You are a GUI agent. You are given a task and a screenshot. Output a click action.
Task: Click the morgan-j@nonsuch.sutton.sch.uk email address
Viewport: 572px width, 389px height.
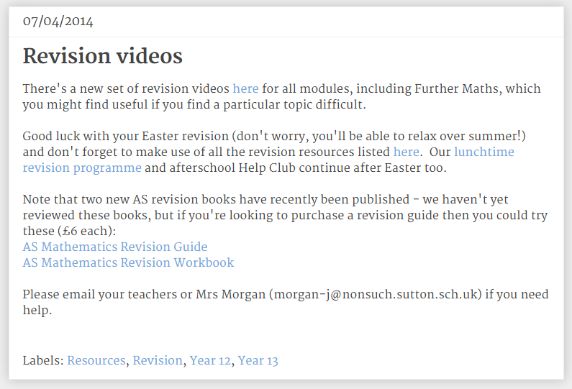pos(376,294)
